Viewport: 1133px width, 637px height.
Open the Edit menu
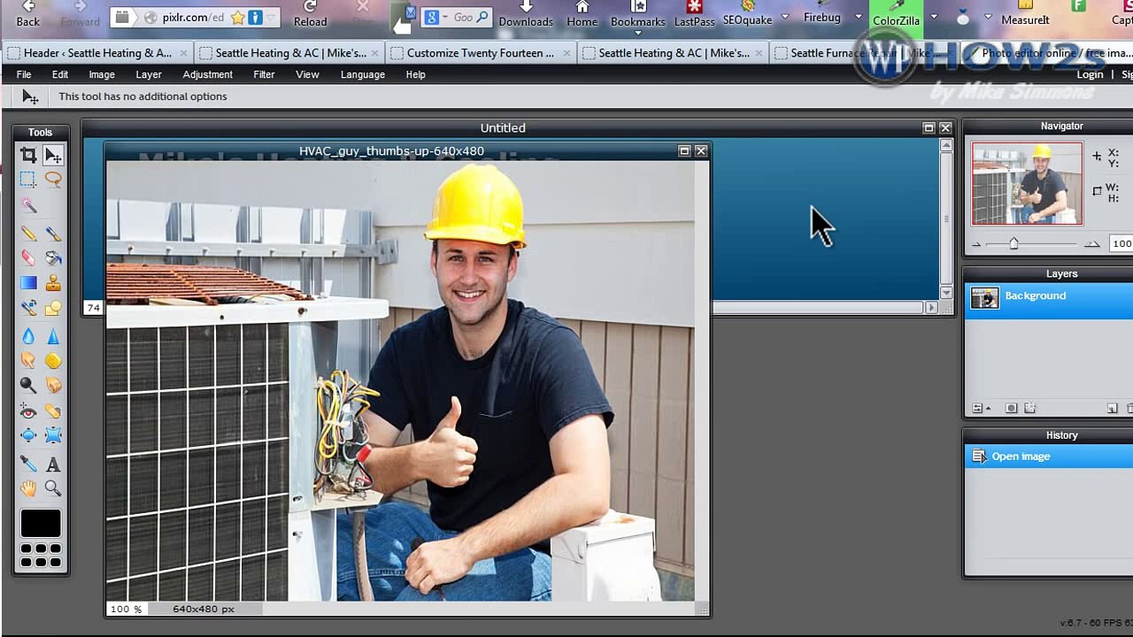tap(60, 74)
